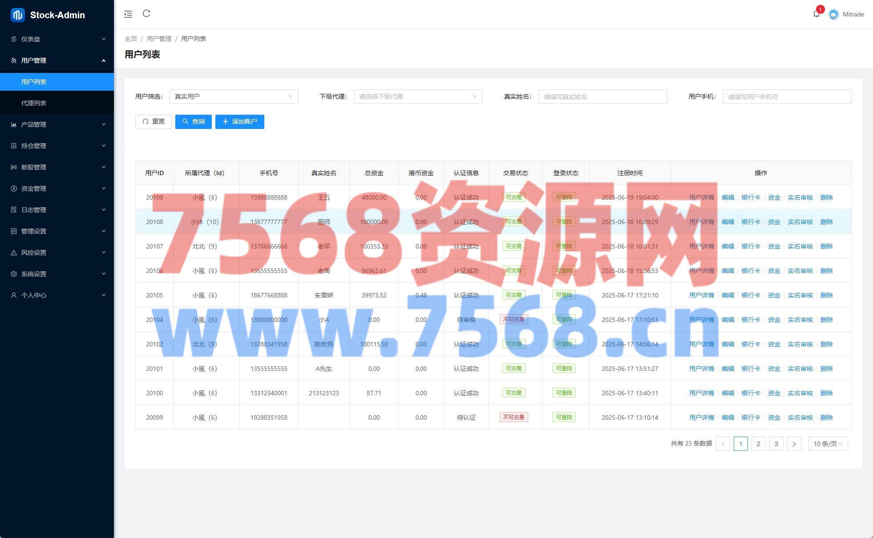The image size is (873, 538).
Task: Click the 真实姓名 input field
Action: click(602, 96)
